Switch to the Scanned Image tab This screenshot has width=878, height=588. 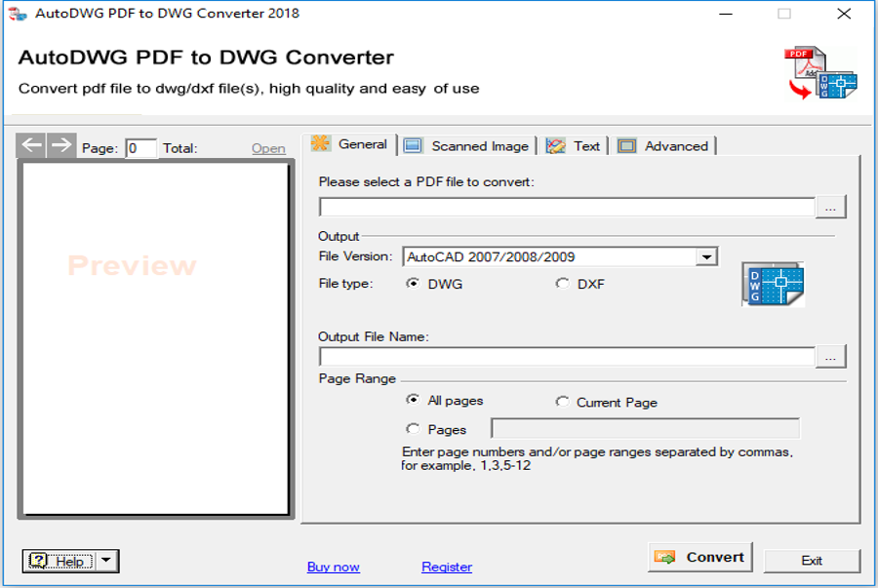click(x=467, y=146)
